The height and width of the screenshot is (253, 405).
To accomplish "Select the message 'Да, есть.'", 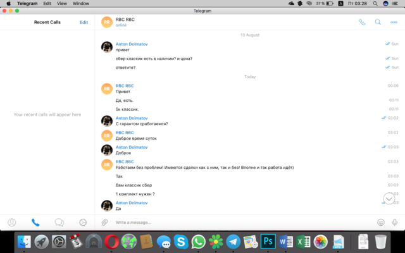I will tap(125, 101).
